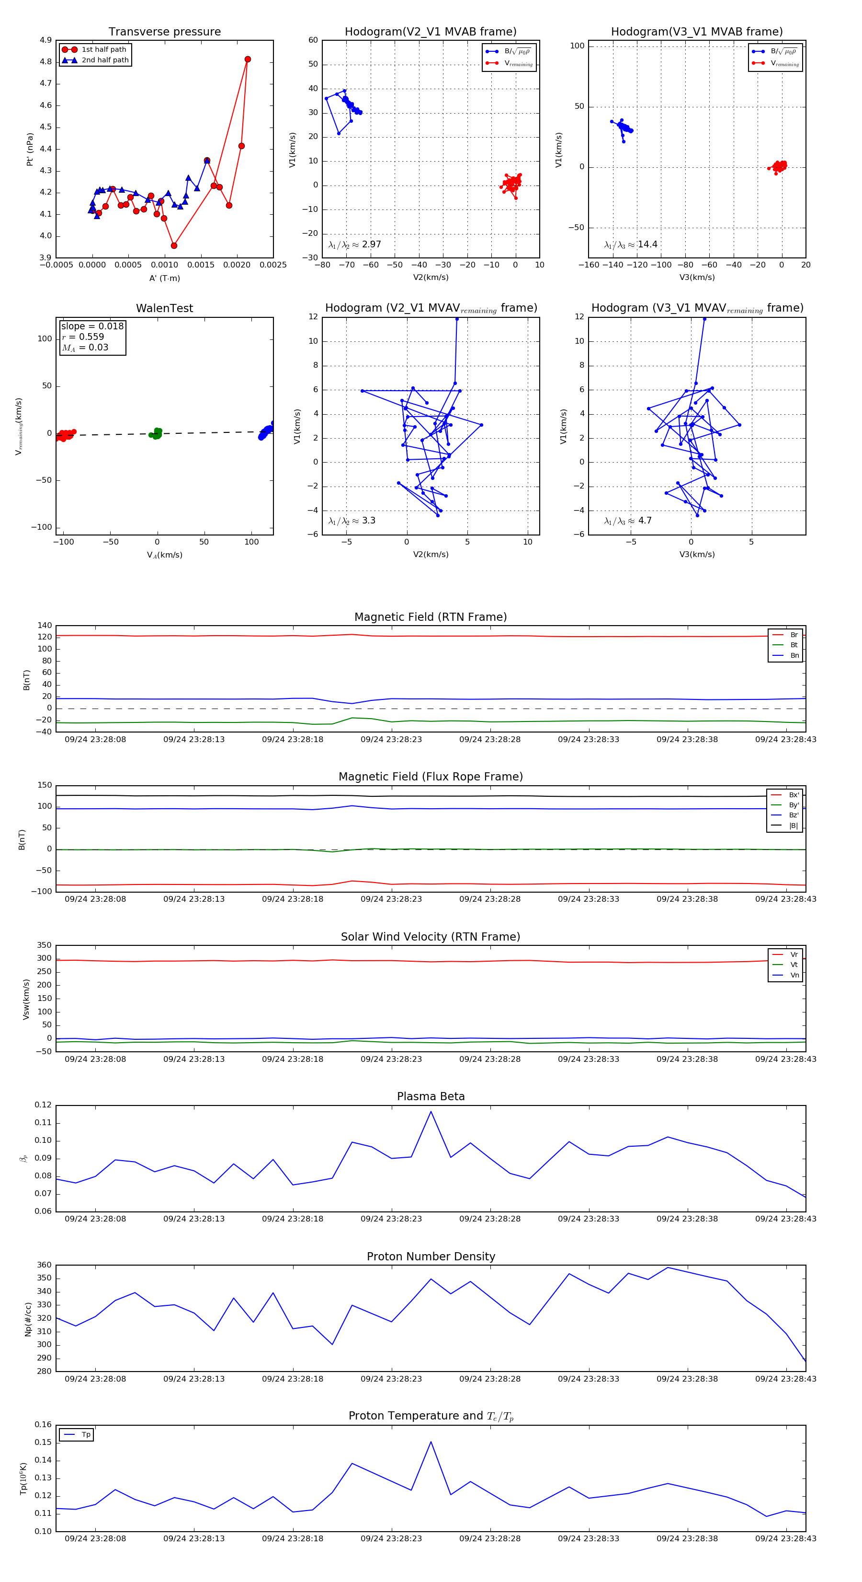Click '09/24 23:28:23' tick under Plasma Beta plot

tap(391, 1219)
